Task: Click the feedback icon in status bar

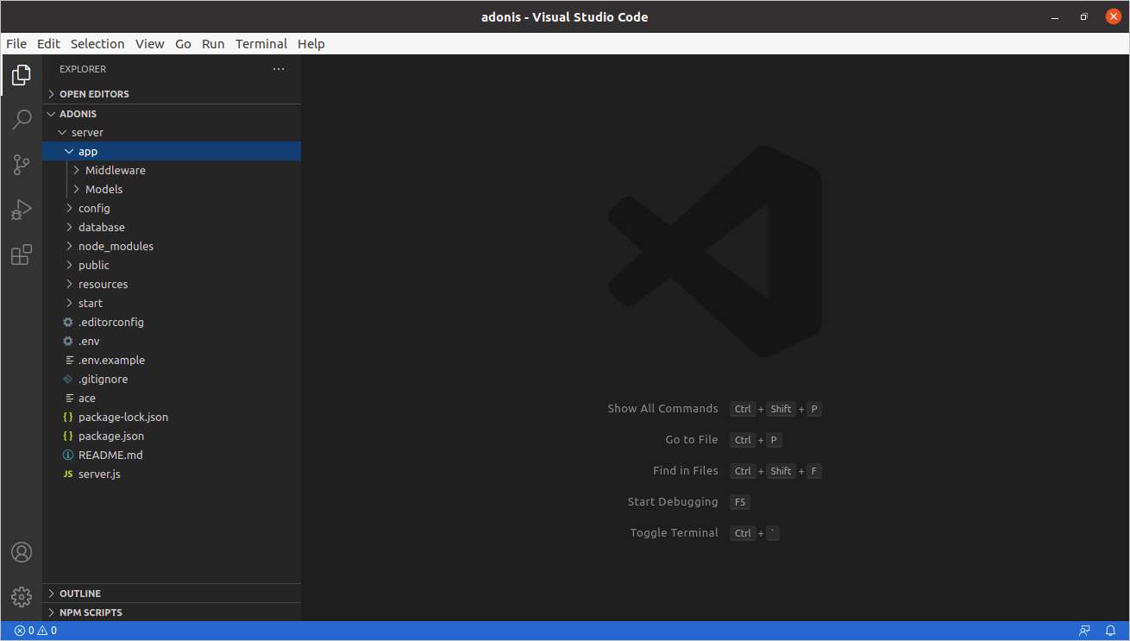Action: pyautogui.click(x=1084, y=631)
